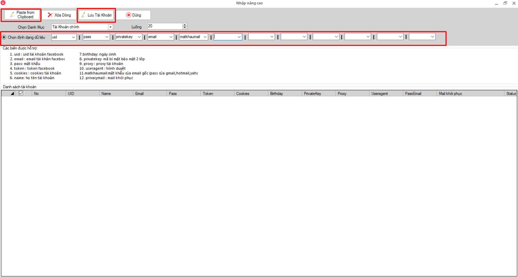518x277 pixels.
Task: Click Xóa Dòng delete row button
Action: pos(59,15)
